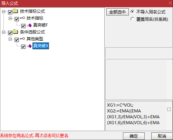Uncheck the 技术指标公式 checkbox
Viewport: 173px width, 140px height.
coord(10,12)
